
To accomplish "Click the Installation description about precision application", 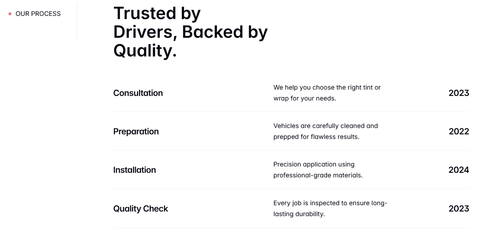I will (x=318, y=170).
